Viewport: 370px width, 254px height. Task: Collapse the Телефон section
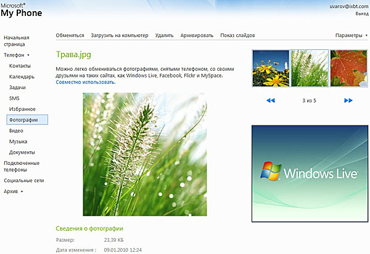click(17, 55)
